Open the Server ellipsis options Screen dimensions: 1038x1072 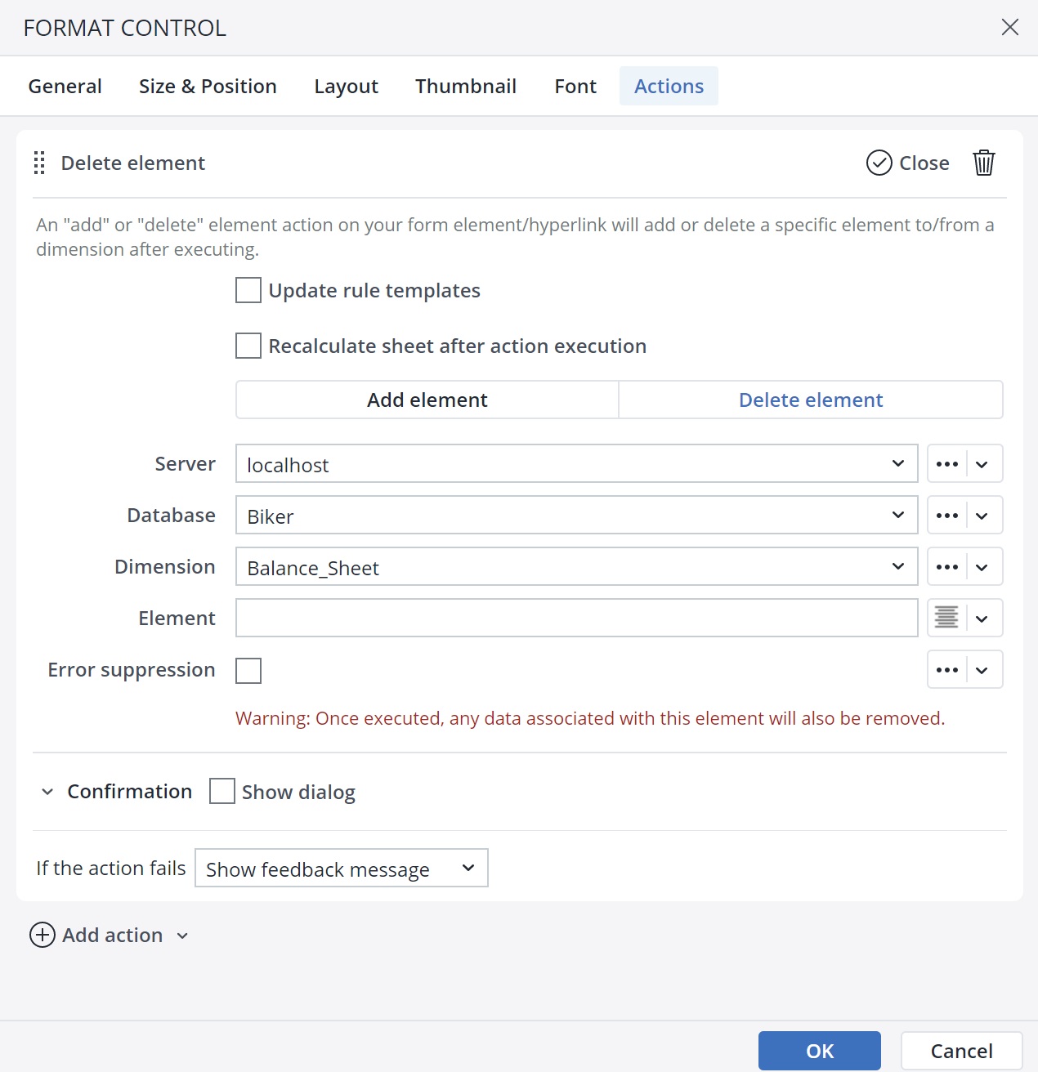point(946,463)
